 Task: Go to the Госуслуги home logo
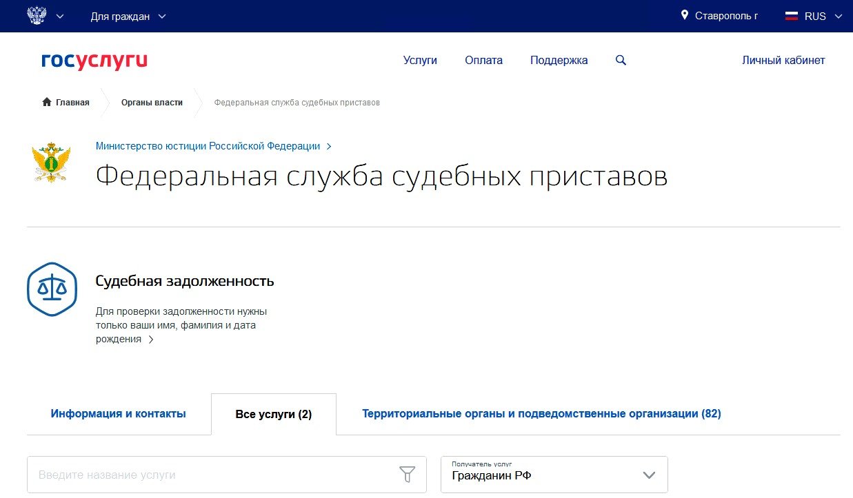94,61
